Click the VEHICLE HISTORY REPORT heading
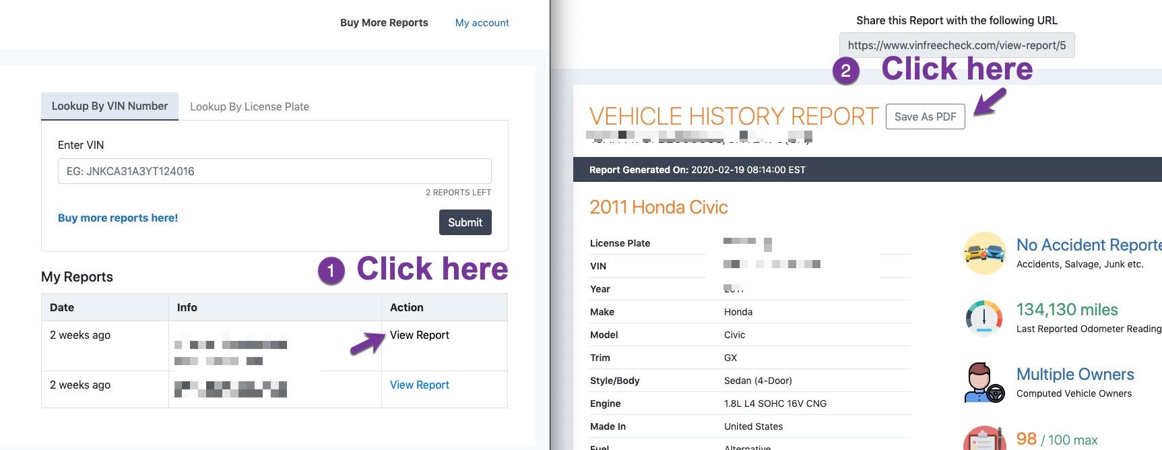This screenshot has width=1162, height=450. click(734, 117)
